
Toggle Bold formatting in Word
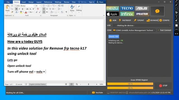[x=16, y=9]
